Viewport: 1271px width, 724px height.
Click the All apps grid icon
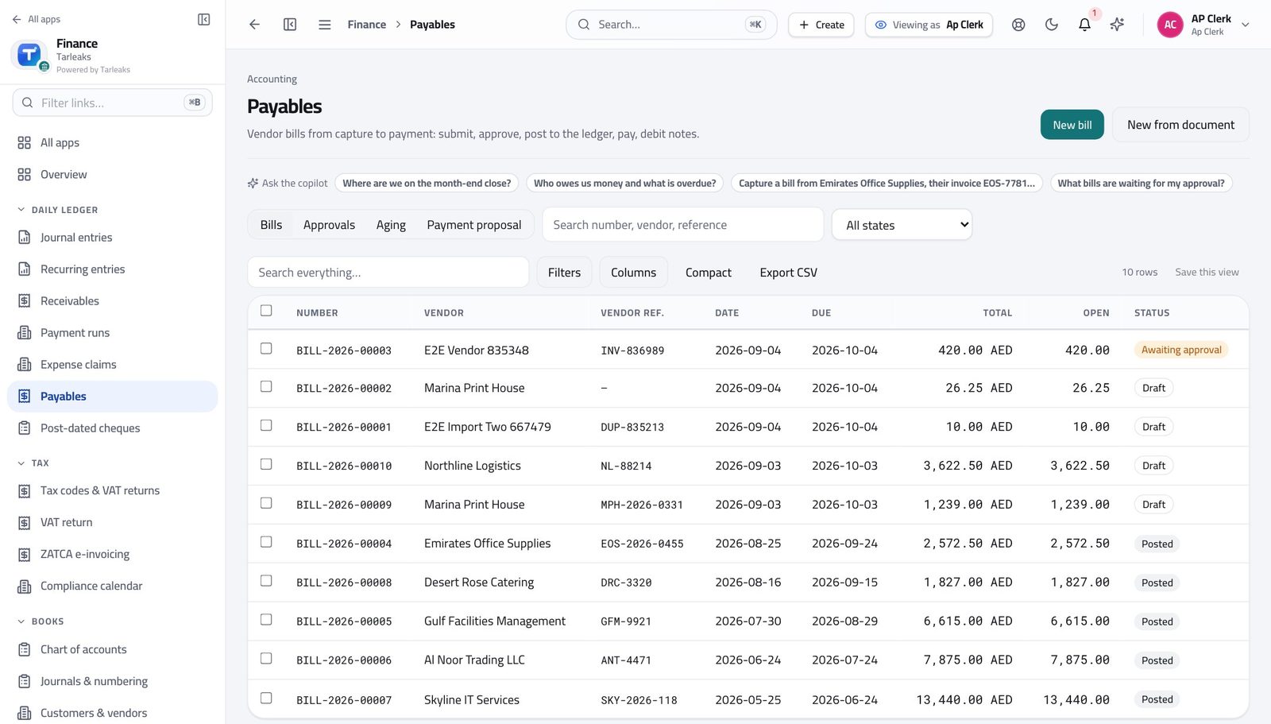click(x=25, y=143)
